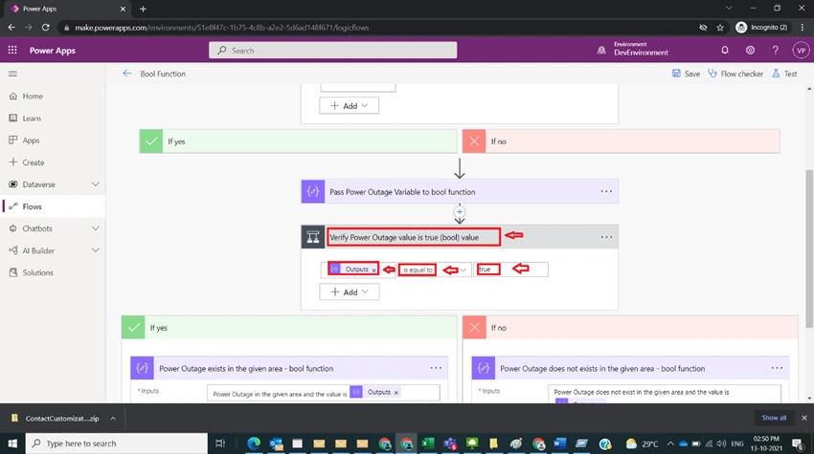Run the Flow checker
The width and height of the screenshot is (814, 454).
735,74
